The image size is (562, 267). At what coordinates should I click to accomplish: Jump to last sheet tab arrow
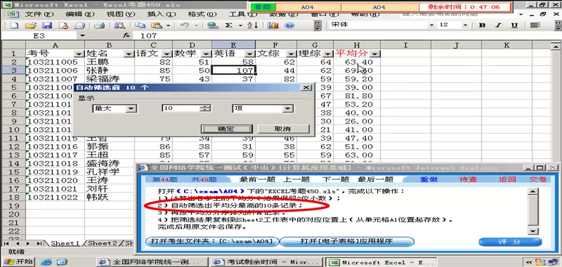pos(39,244)
